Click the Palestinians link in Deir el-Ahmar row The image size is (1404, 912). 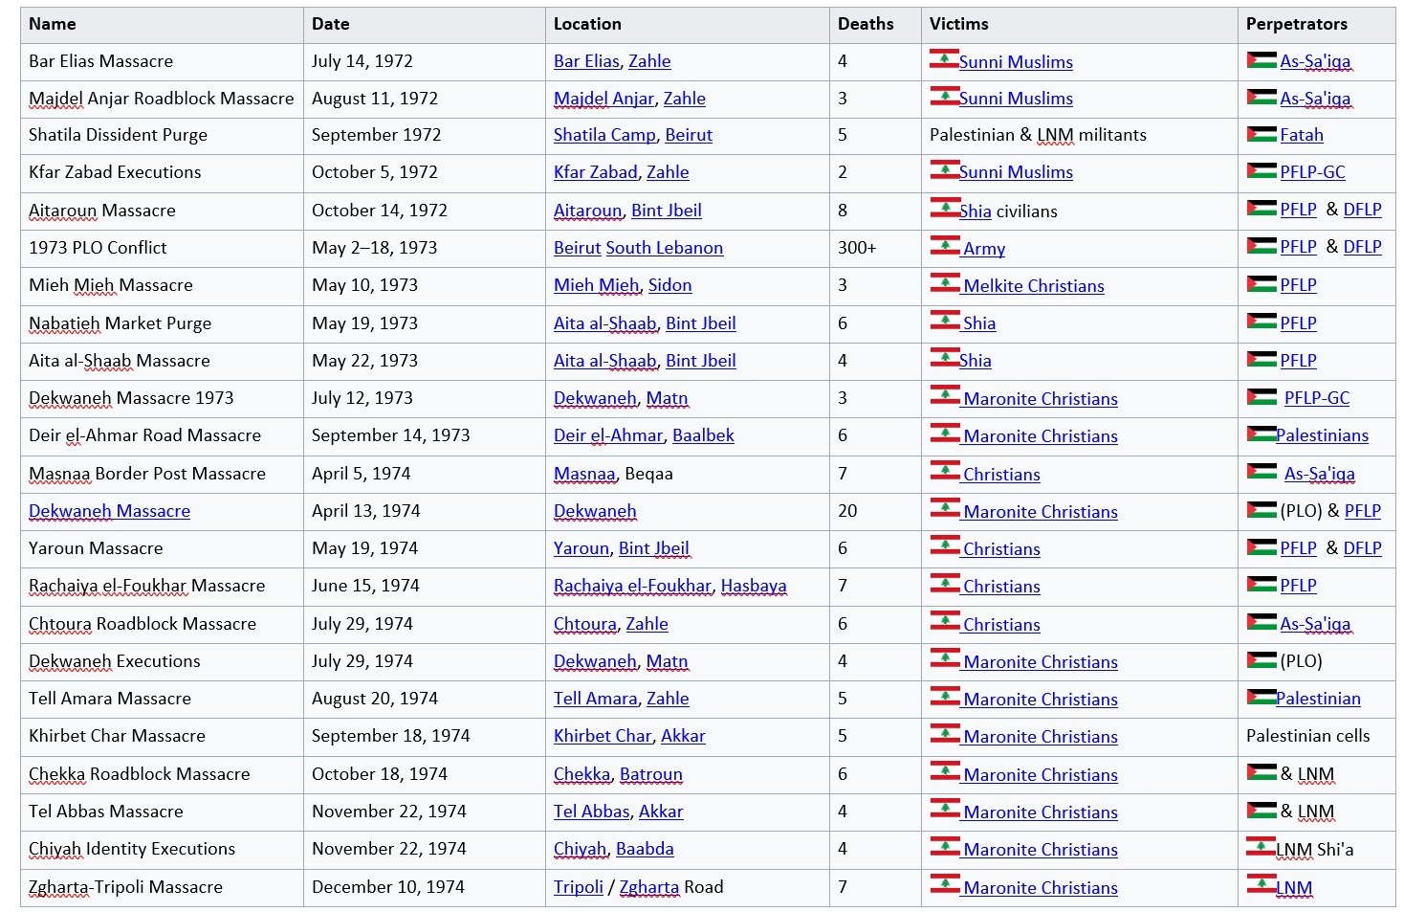(1322, 435)
